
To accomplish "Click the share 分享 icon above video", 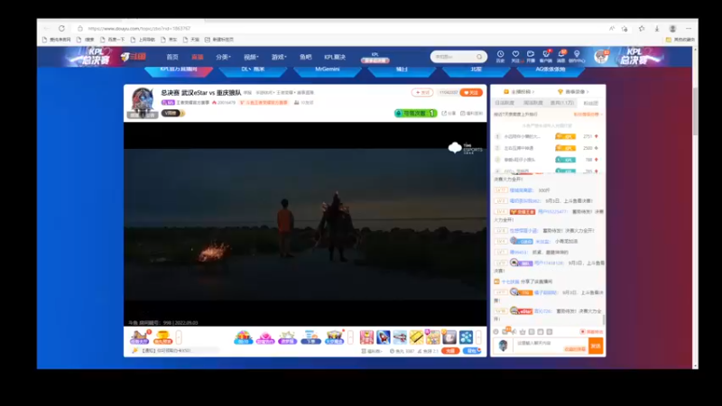I will click(x=449, y=114).
